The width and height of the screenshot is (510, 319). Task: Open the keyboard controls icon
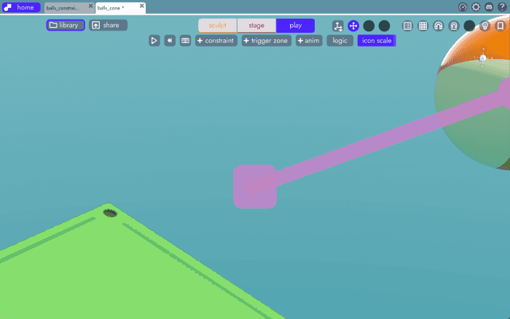click(x=186, y=41)
